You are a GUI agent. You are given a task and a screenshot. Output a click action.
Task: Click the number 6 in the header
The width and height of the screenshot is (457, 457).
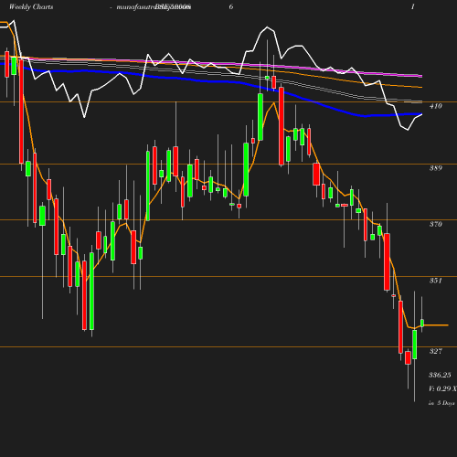coord(231,6)
